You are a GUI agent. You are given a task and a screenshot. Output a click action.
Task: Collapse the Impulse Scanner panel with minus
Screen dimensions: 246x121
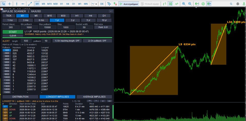[111, 11]
